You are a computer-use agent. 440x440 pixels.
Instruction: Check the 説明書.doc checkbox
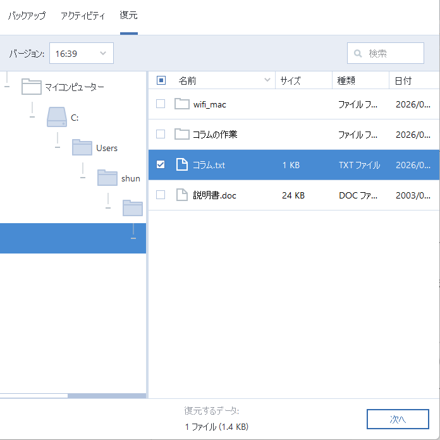[x=161, y=195]
